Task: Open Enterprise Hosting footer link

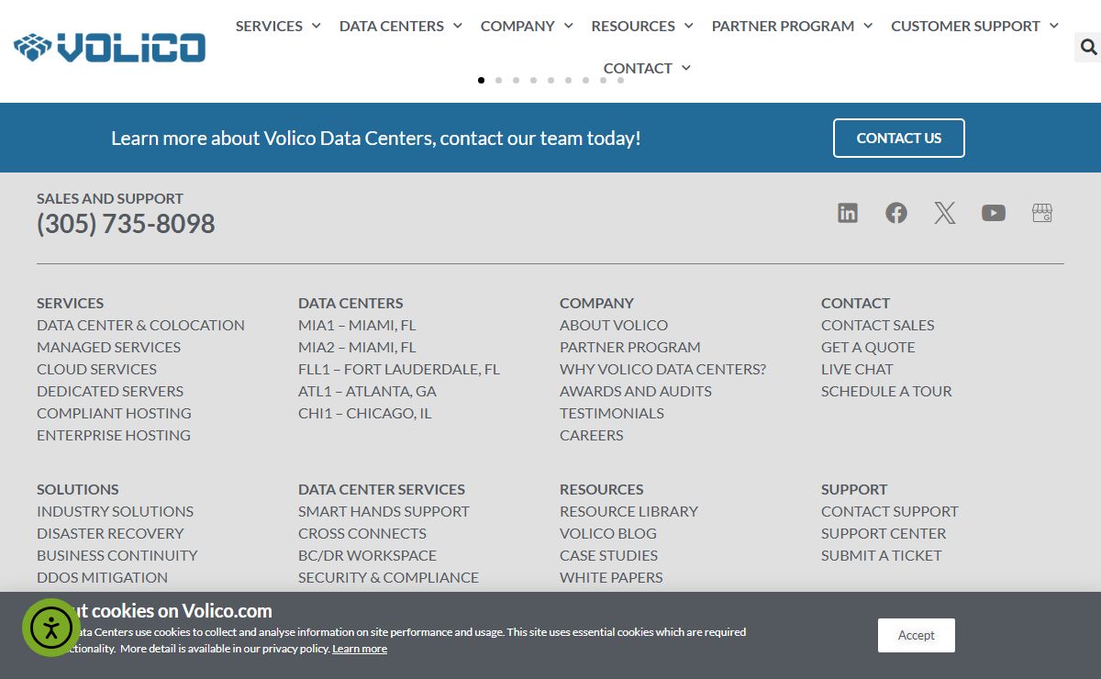Action: coord(114,435)
